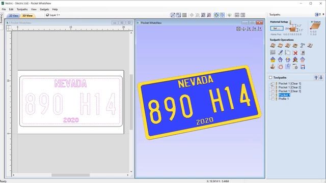Screen dimensions: 326x183
Task: Click the highlighted blue icon beside the diamond
Action: (x=222, y=15)
